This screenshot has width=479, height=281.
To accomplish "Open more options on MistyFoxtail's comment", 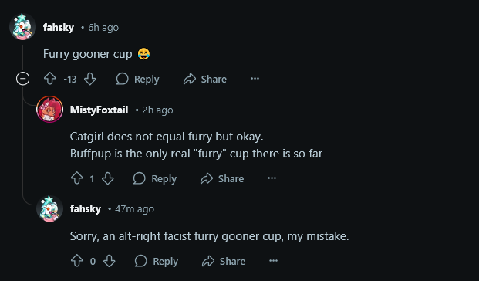I will point(272,178).
